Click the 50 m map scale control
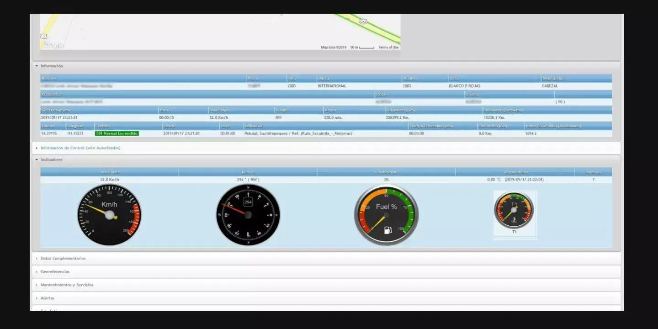This screenshot has width=658, height=329. [x=362, y=48]
